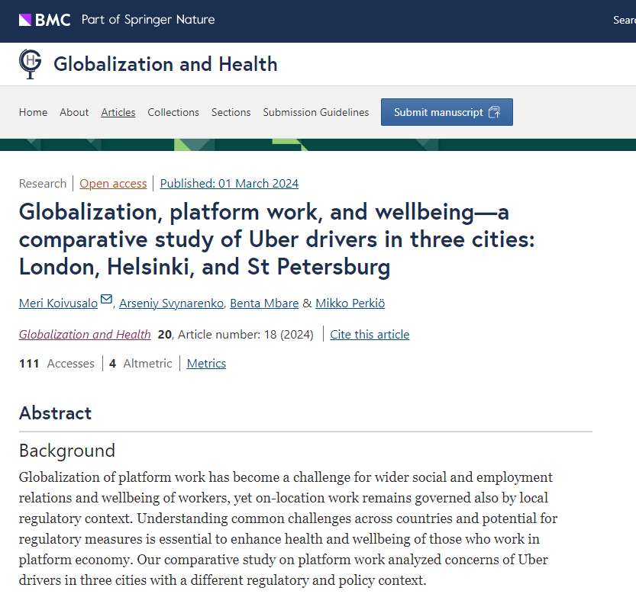Click the Cite this article link
Screen dimensions: 636x610
pos(370,334)
